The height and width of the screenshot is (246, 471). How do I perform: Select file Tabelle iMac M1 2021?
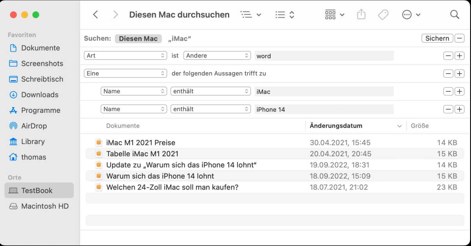coord(142,154)
